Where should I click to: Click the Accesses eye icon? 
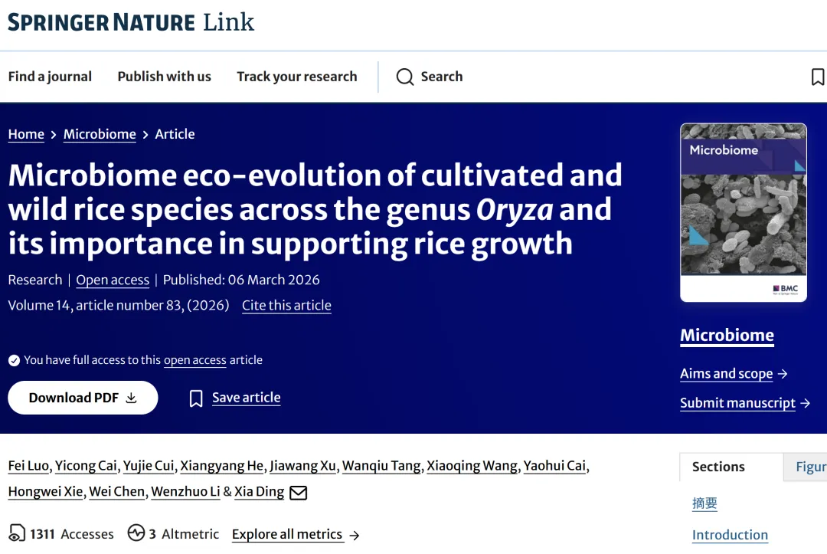pyautogui.click(x=17, y=533)
